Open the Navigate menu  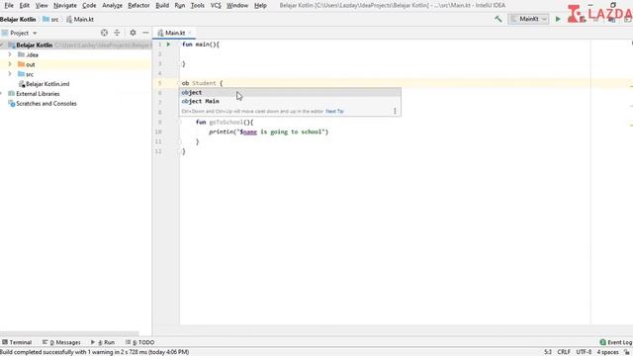click(x=65, y=5)
